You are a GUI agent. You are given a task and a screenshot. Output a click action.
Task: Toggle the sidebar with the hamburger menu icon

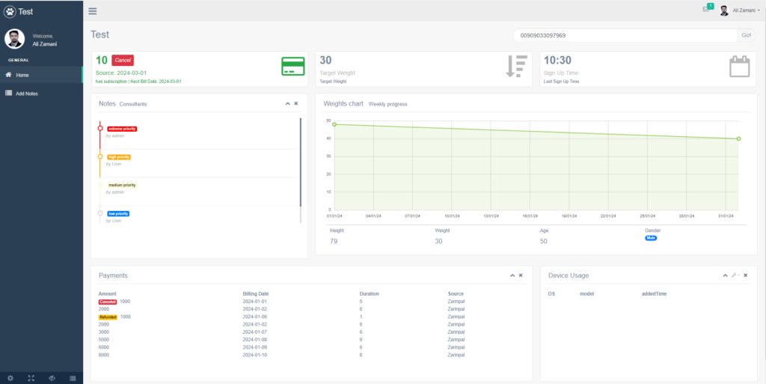tap(92, 11)
